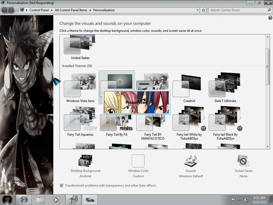The image size is (273, 205).
Task: Open the Screen Saver settings icon
Action: (243, 161)
